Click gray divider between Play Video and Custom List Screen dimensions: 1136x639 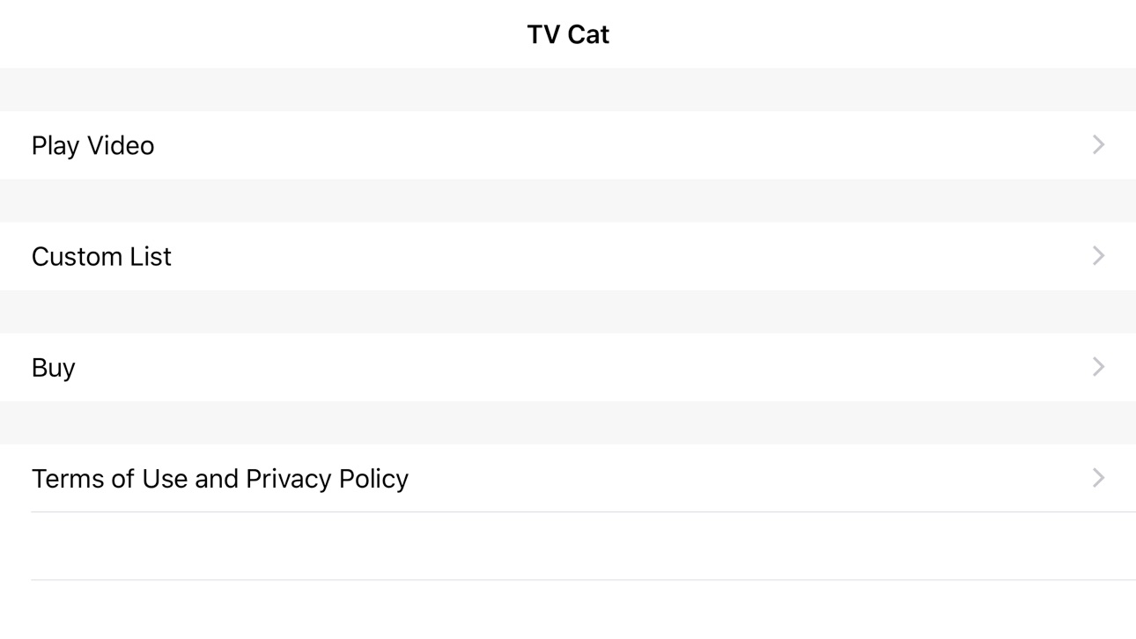[x=568, y=201]
